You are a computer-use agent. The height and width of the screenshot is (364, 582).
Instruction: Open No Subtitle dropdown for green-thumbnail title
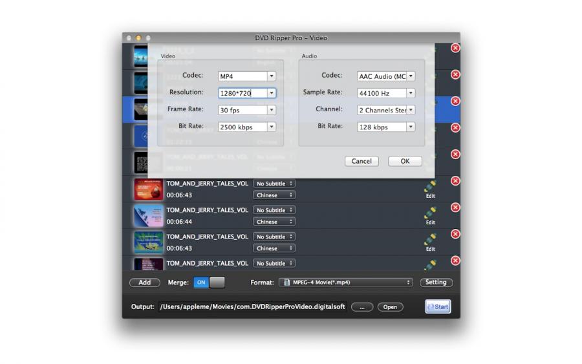(x=274, y=237)
